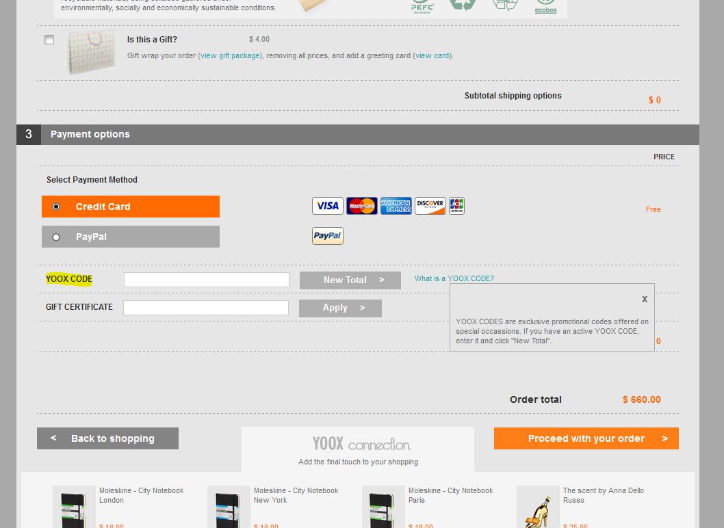Open the 'view card' greeting card link
Screen dimensions: 724x528
(x=432, y=55)
